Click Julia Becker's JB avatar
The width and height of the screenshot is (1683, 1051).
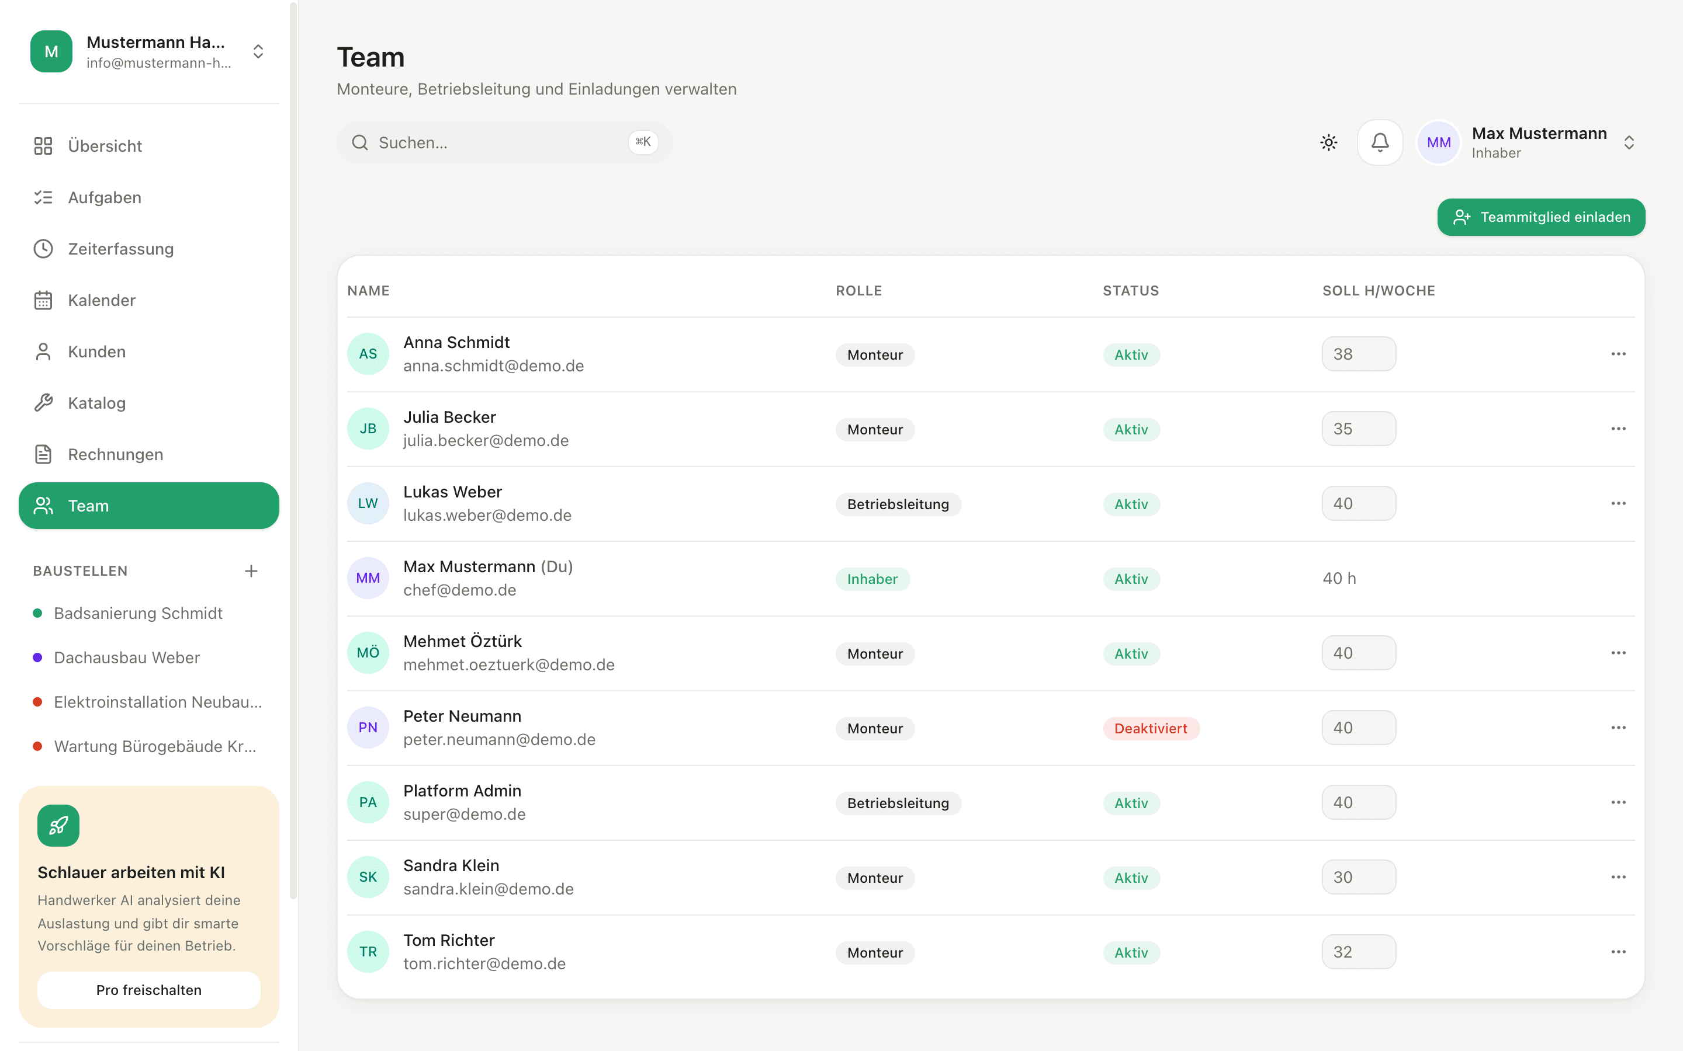pyautogui.click(x=368, y=429)
